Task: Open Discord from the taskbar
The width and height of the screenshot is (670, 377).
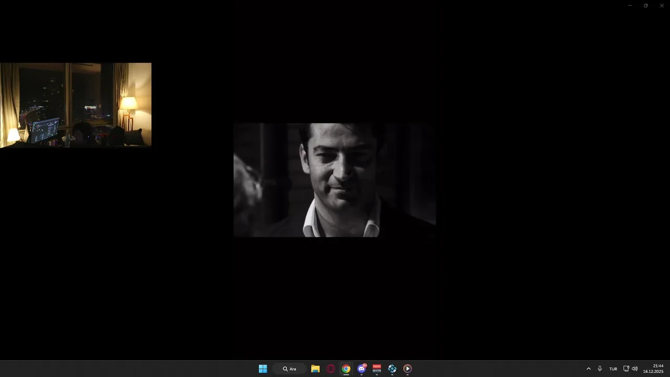Action: [x=361, y=369]
